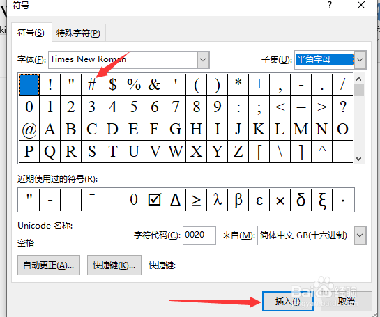Select the recently used lambda λ symbol
The image size is (380, 317).
pyautogui.click(x=218, y=200)
